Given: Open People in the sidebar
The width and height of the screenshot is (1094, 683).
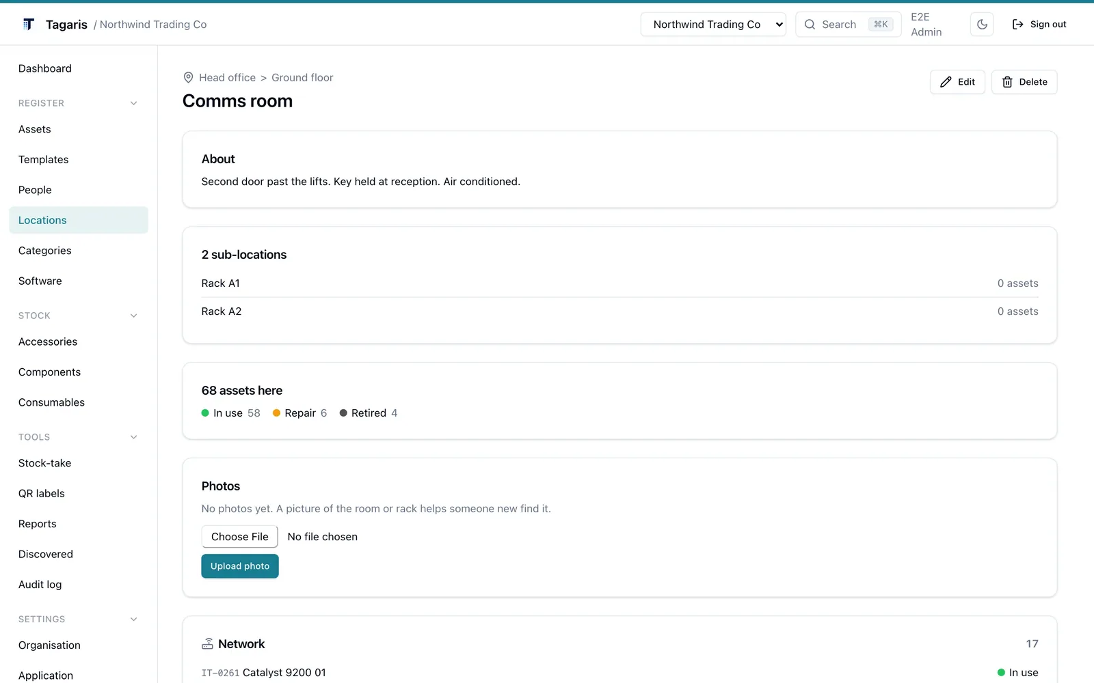Looking at the screenshot, I should point(79,190).
